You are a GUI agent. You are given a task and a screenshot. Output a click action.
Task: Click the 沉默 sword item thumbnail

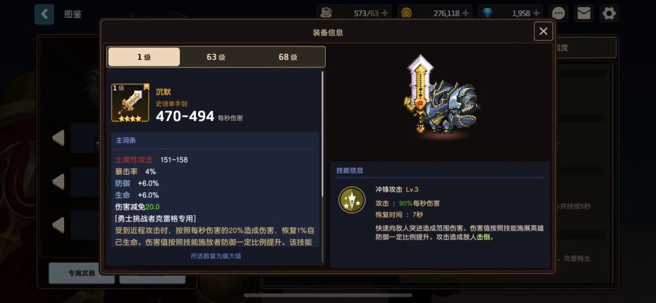tap(130, 103)
